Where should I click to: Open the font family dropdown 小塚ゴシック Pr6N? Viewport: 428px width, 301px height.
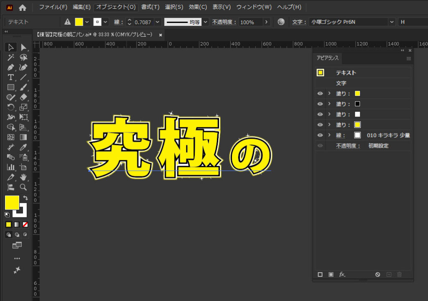tap(392, 22)
